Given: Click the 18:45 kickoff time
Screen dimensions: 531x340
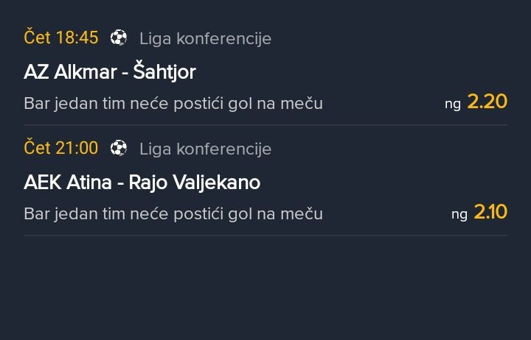Looking at the screenshot, I should coord(77,38).
